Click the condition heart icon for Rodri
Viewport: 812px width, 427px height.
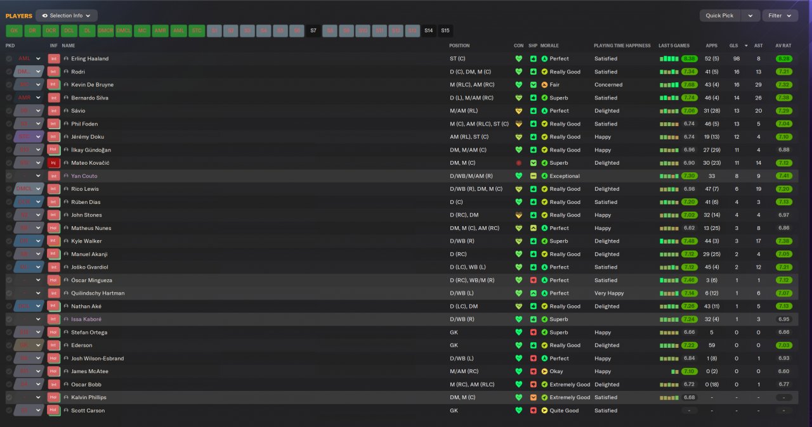click(x=519, y=72)
